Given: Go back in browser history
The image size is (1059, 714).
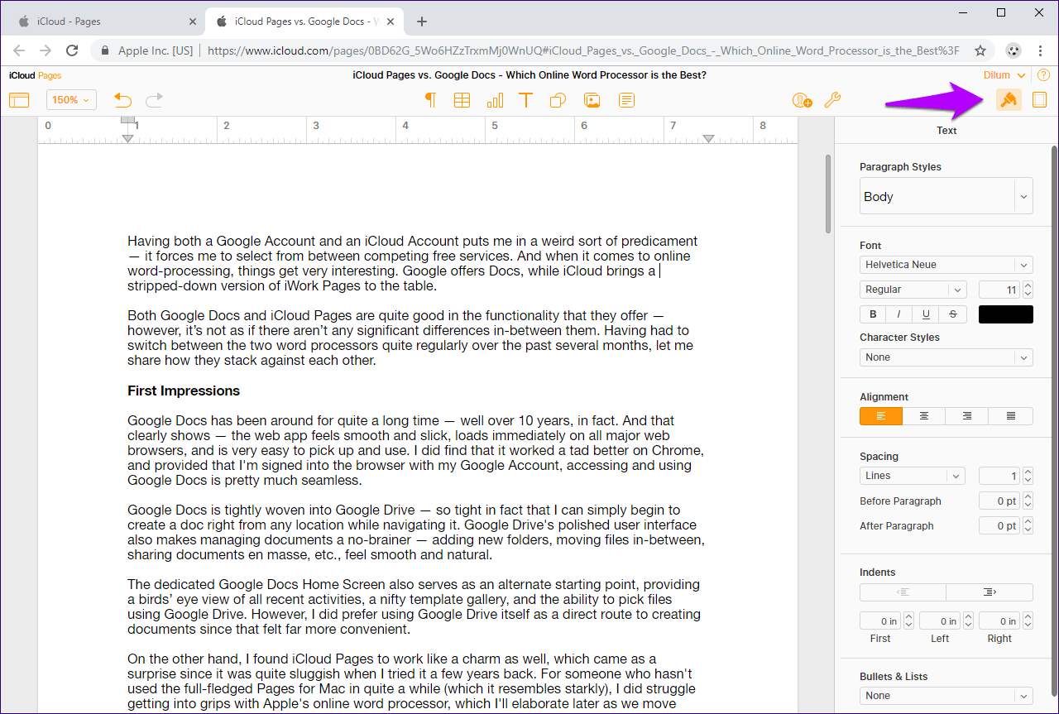Looking at the screenshot, I should (x=19, y=50).
